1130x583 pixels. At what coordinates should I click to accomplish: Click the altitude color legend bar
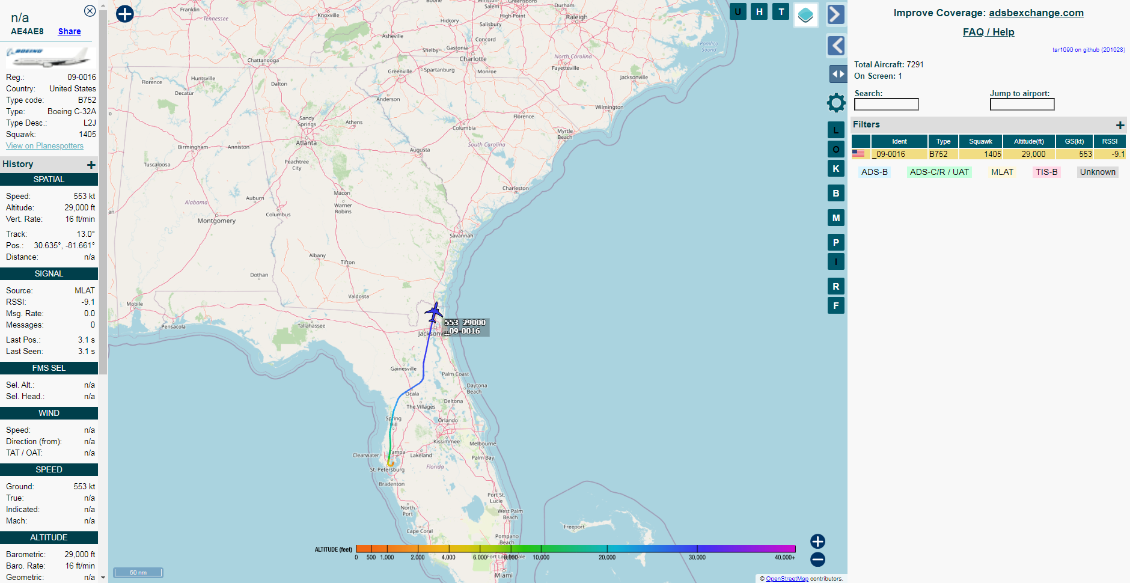coord(575,549)
